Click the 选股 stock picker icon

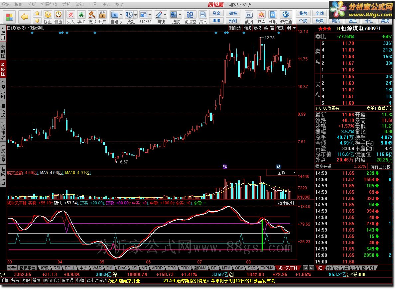tap(174, 15)
